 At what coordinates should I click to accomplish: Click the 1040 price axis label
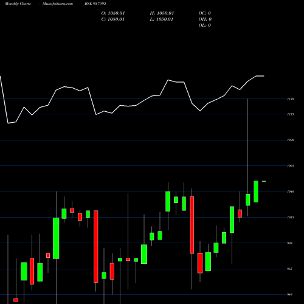click(291, 192)
